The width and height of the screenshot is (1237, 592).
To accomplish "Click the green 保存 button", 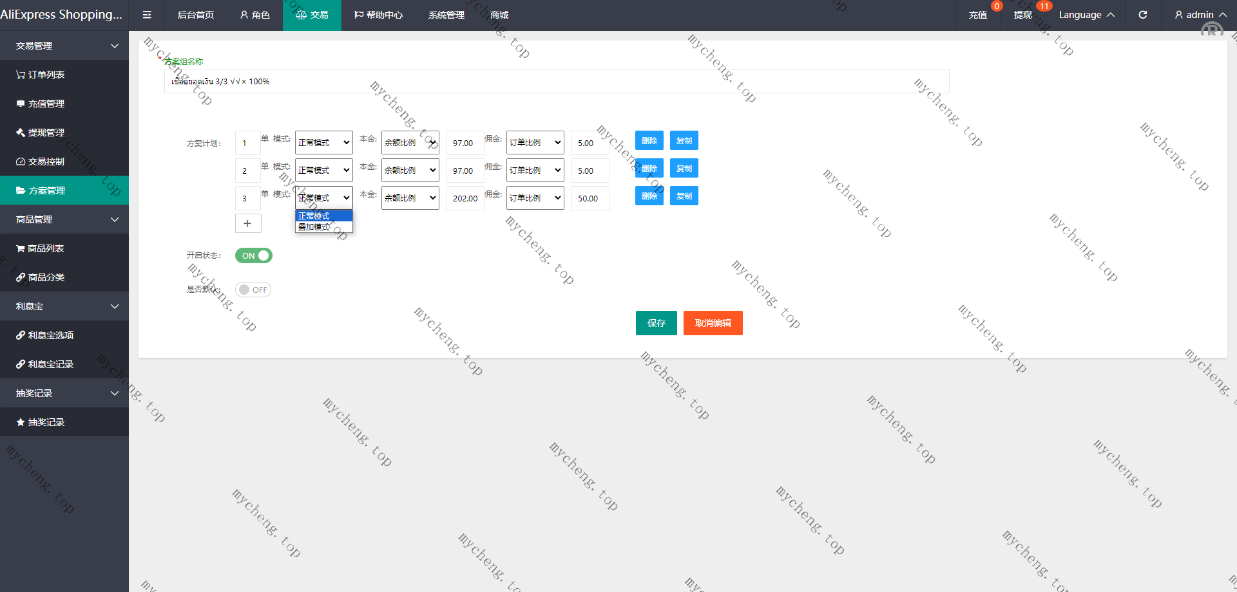I will (x=656, y=323).
